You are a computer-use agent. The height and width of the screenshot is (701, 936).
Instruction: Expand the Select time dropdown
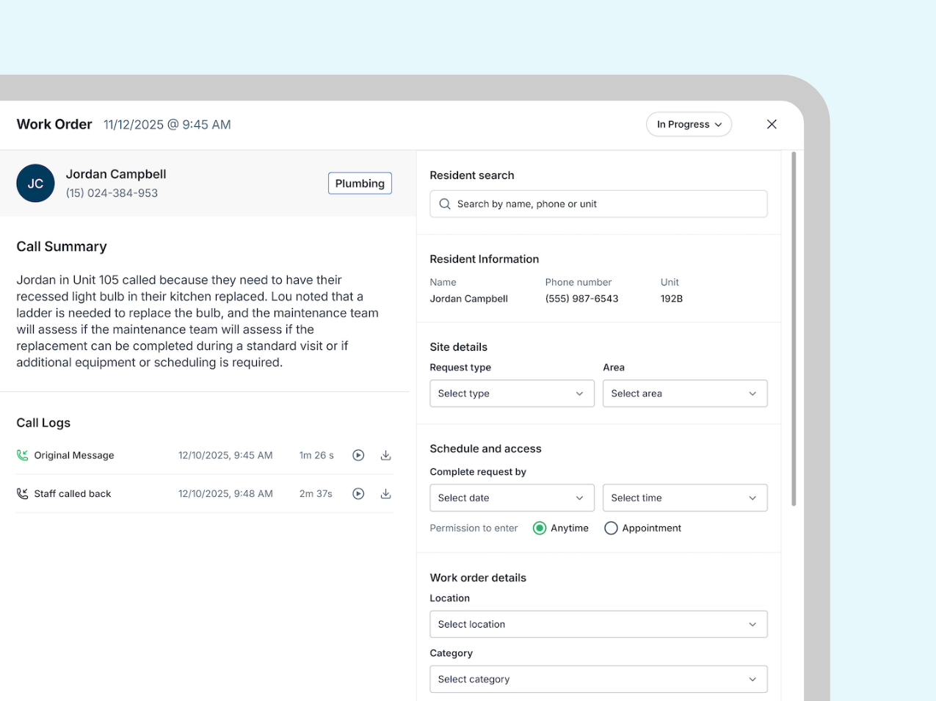[684, 498]
